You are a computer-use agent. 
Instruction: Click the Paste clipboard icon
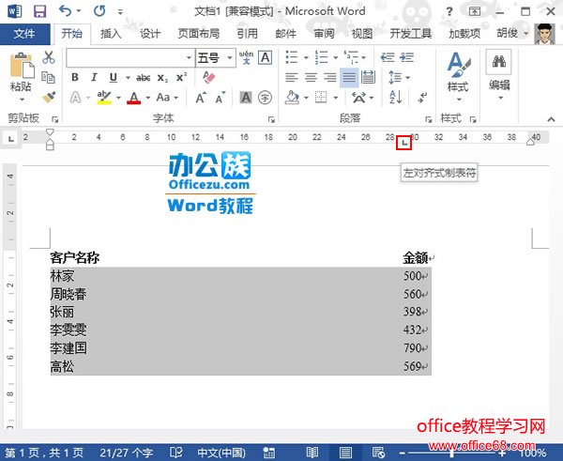pyautogui.click(x=21, y=66)
